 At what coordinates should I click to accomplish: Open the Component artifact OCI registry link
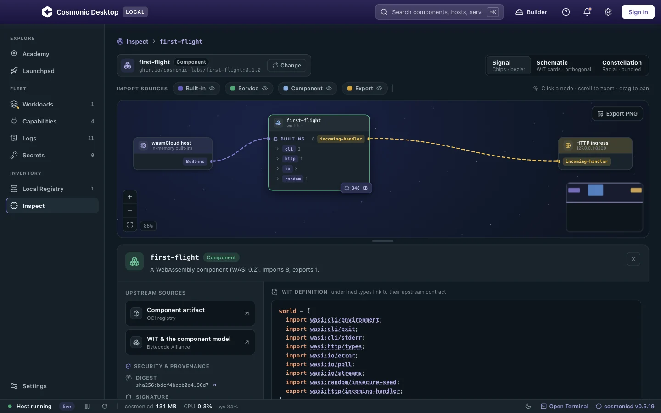[190, 314]
